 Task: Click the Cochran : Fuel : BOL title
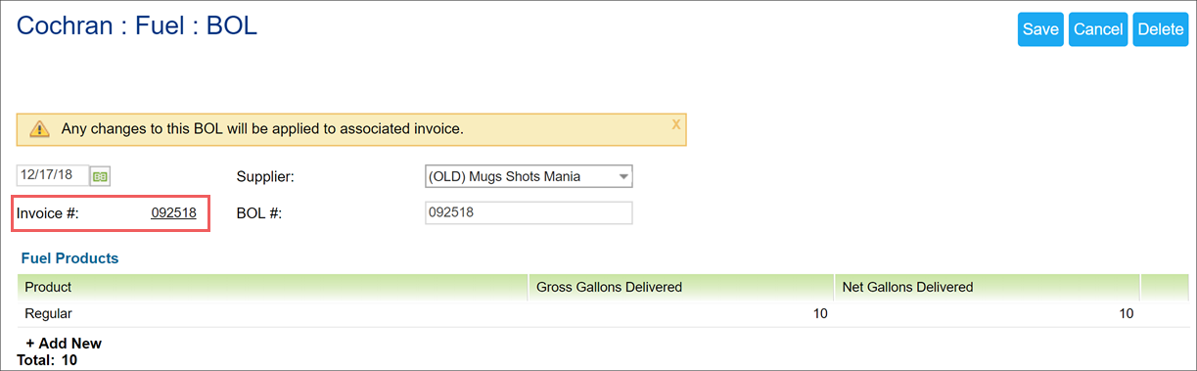click(x=137, y=25)
